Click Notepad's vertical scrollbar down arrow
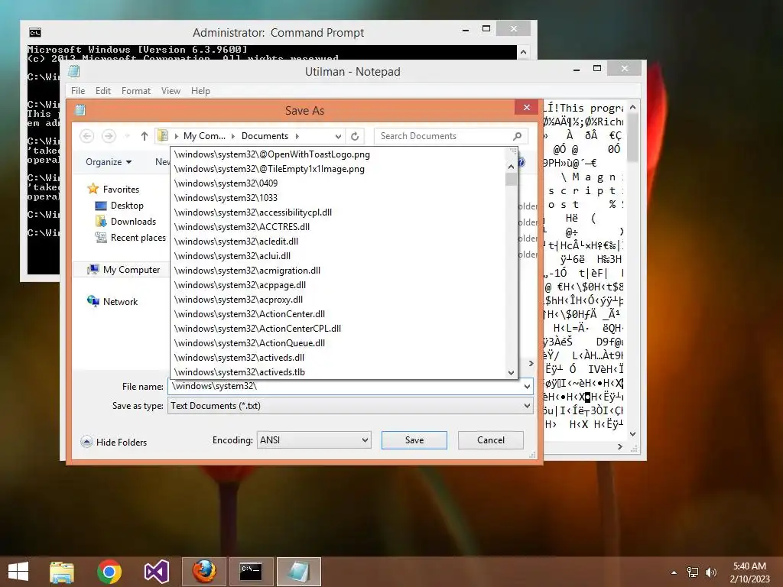 (633, 434)
